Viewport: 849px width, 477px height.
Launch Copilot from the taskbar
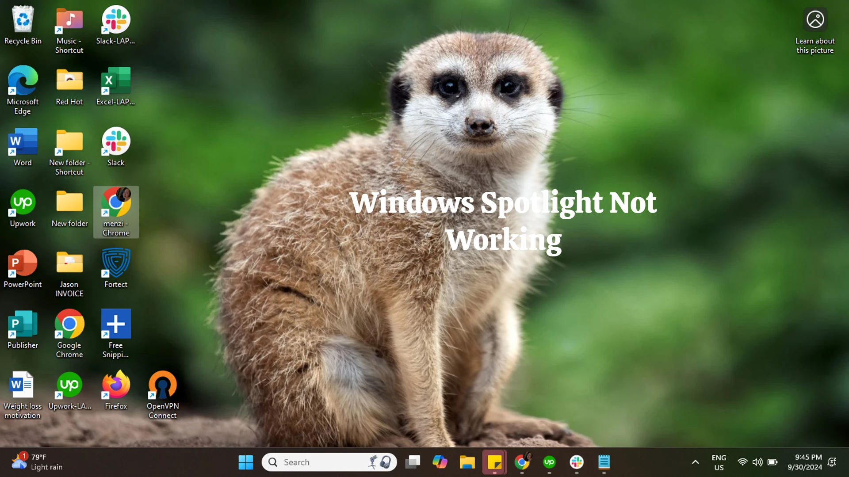(440, 462)
